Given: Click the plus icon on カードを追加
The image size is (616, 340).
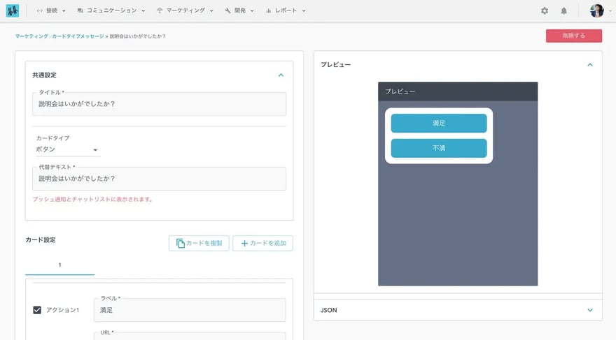Looking at the screenshot, I should (244, 243).
